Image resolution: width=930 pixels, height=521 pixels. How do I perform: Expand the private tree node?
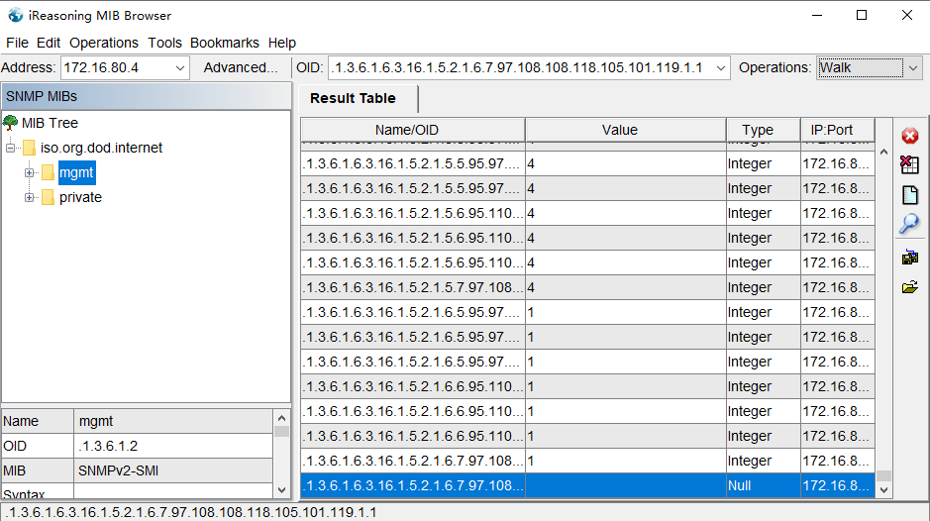pos(29,197)
